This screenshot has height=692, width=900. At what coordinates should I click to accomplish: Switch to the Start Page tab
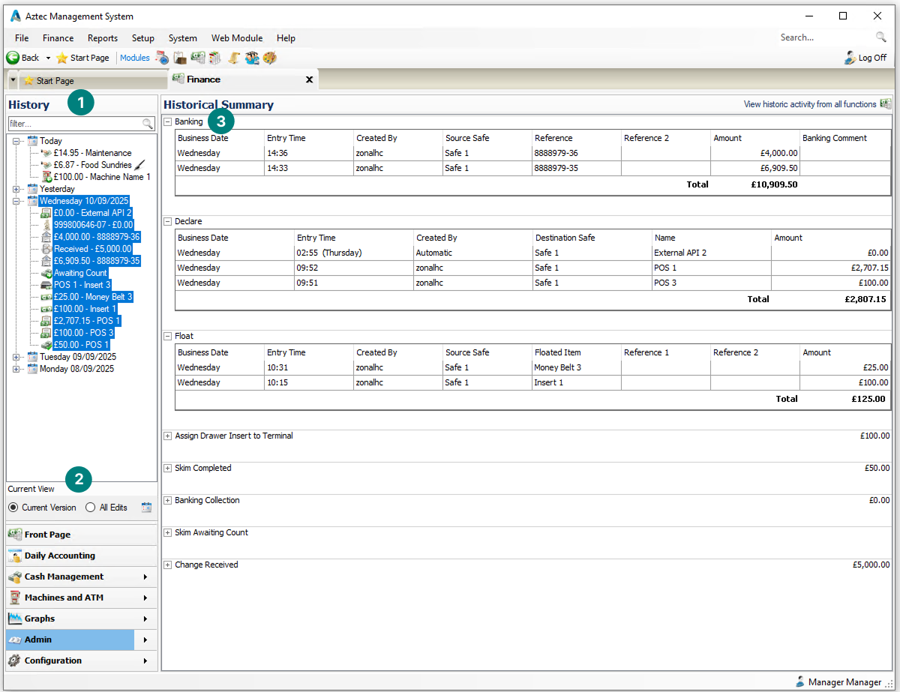[55, 80]
